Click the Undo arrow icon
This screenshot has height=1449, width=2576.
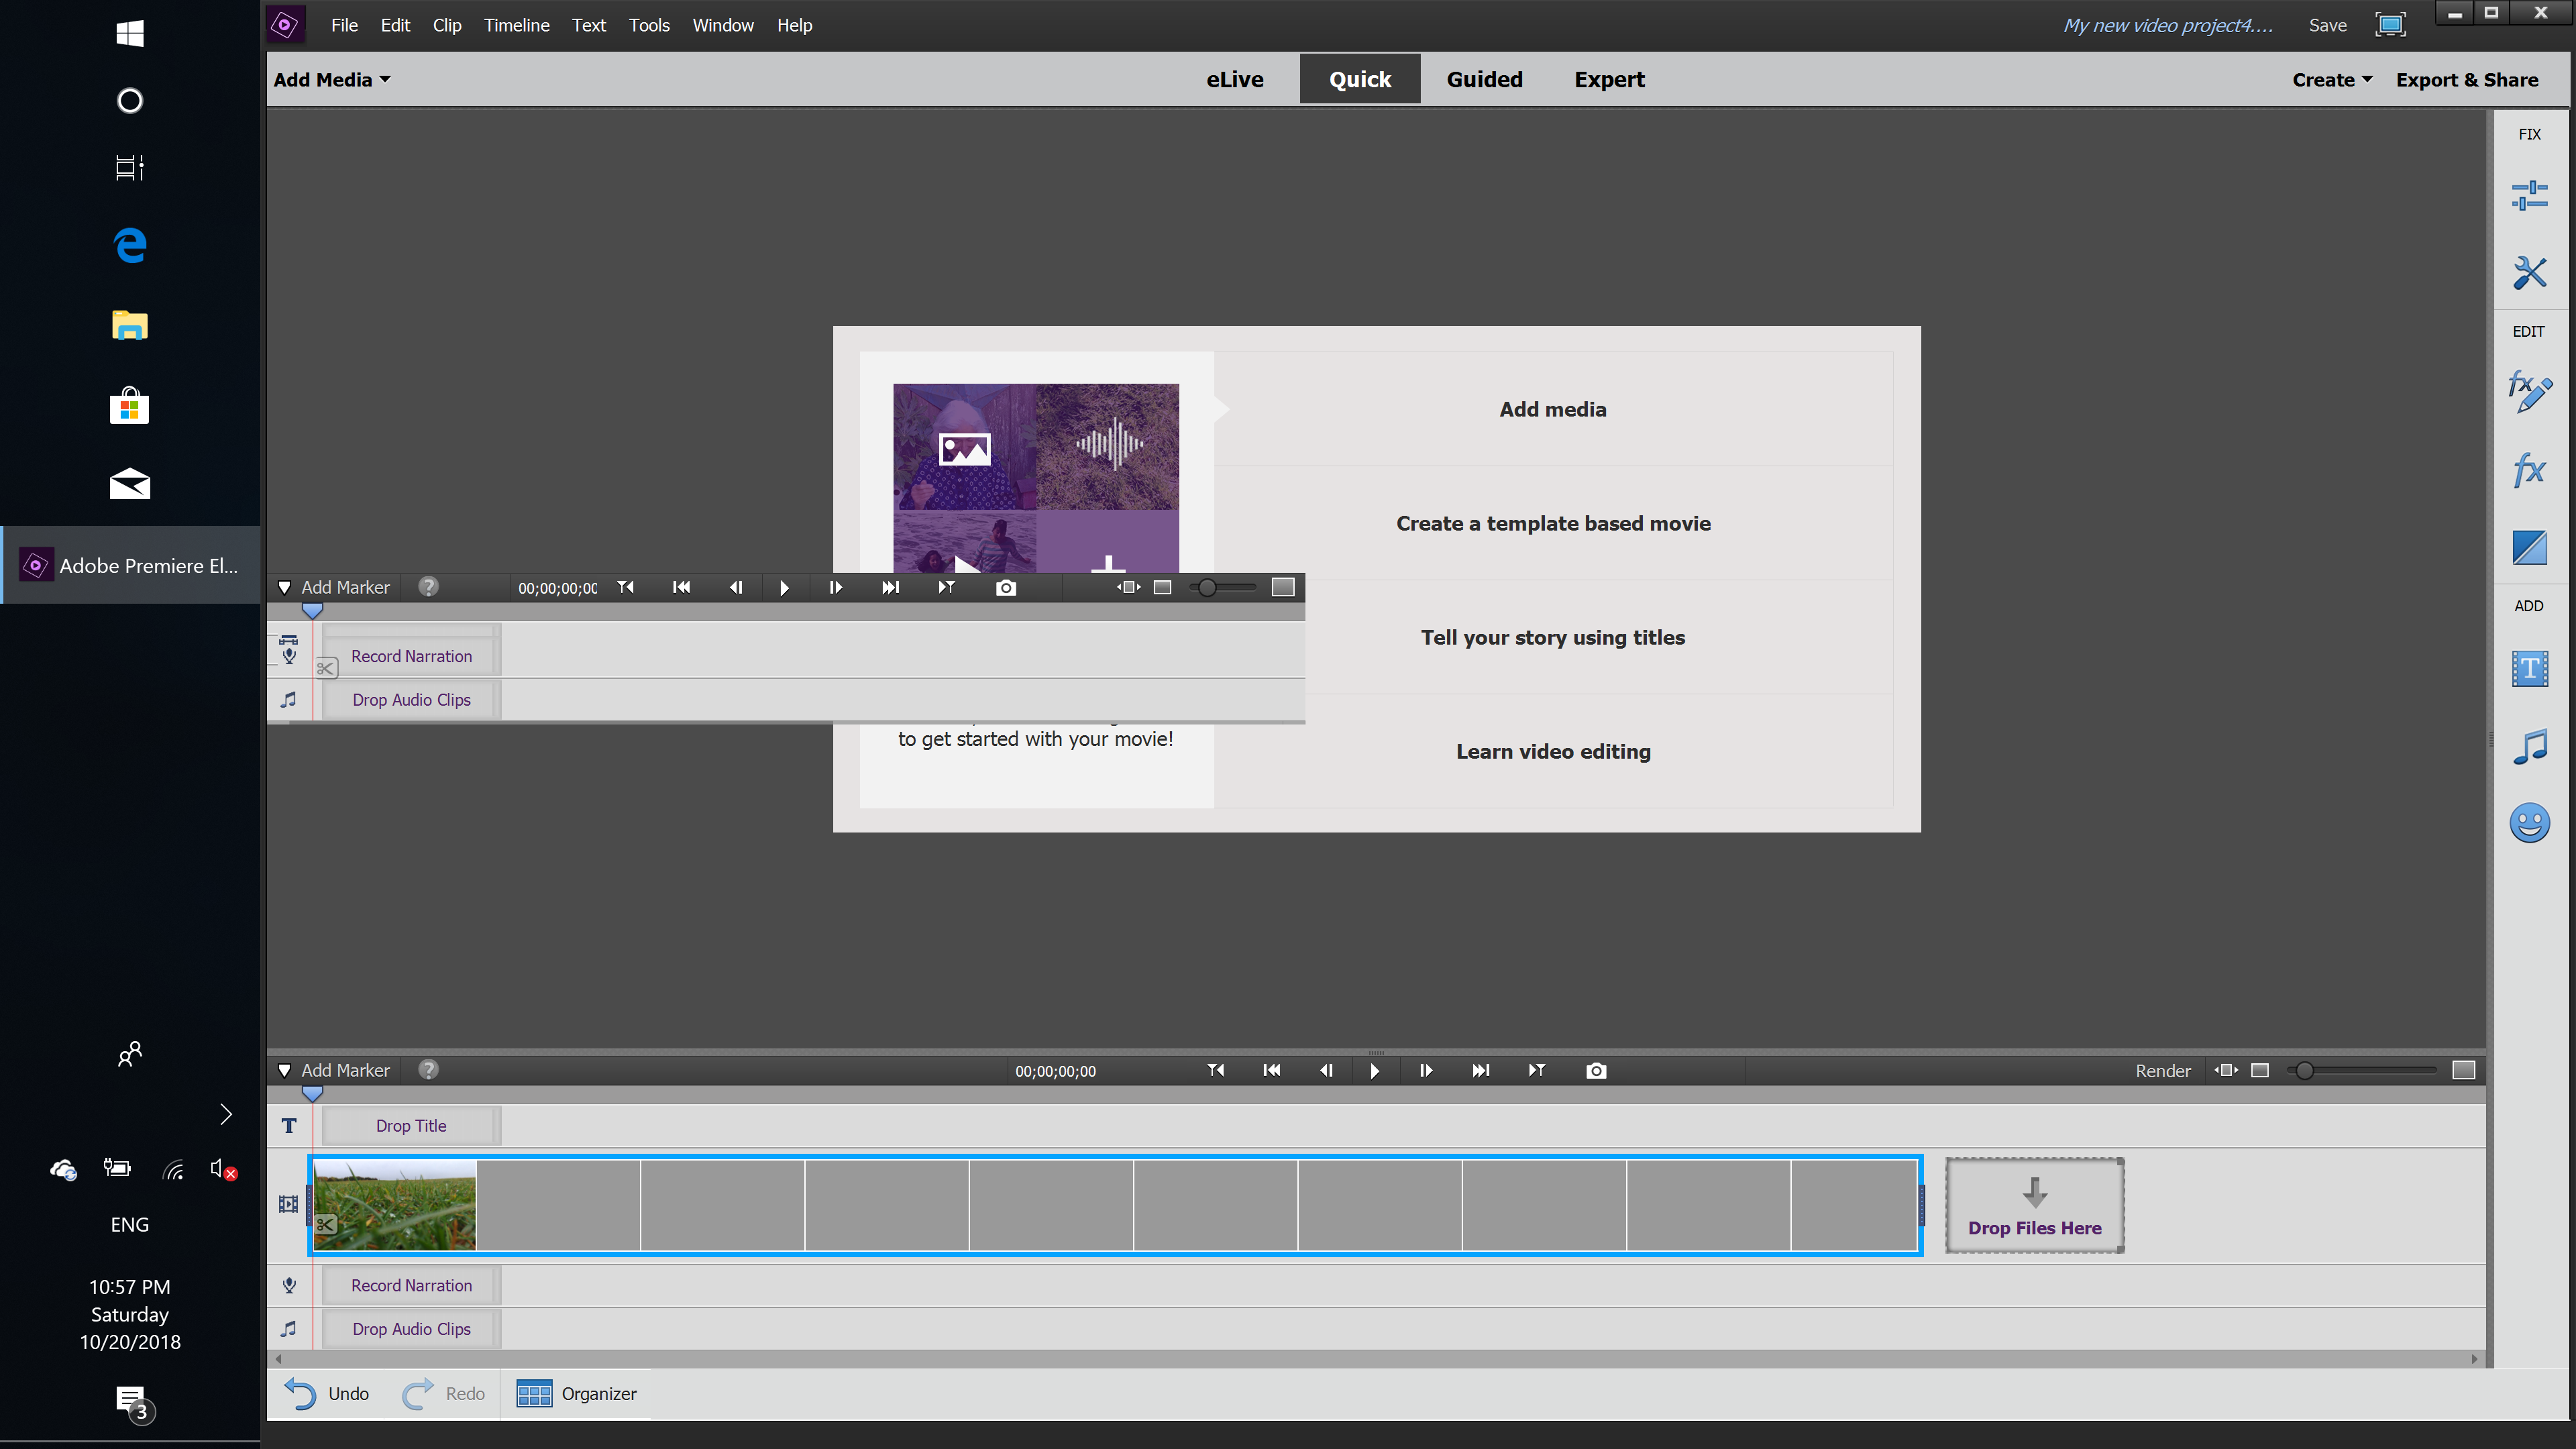click(x=300, y=1393)
